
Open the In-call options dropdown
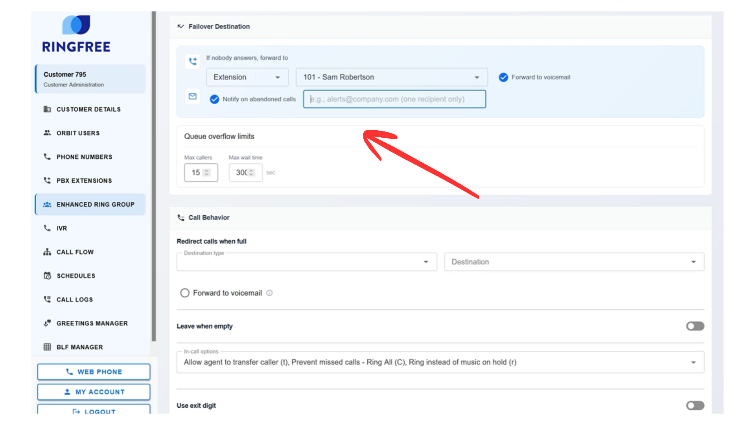pyautogui.click(x=440, y=362)
